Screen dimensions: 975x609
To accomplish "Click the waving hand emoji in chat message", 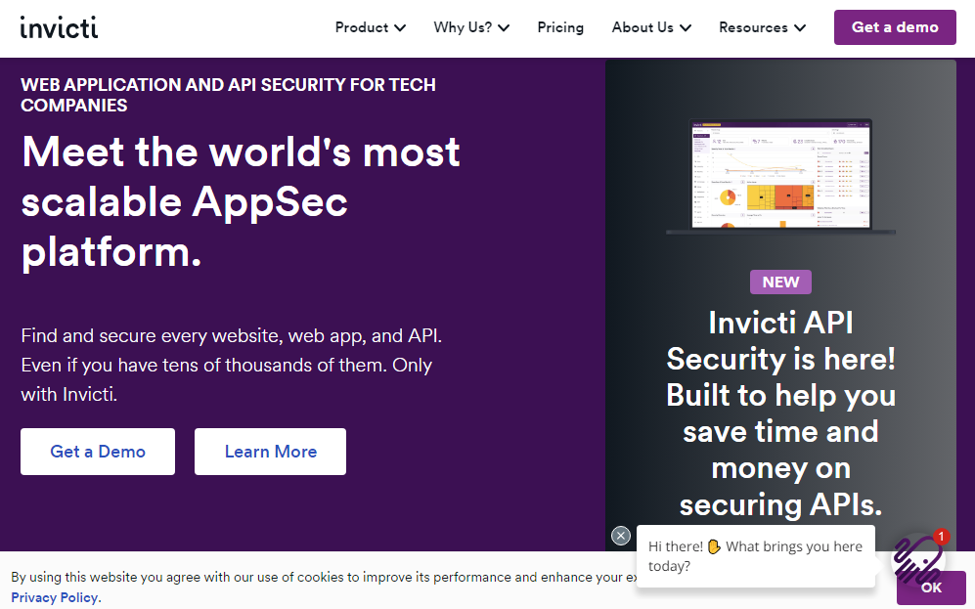I will pyautogui.click(x=714, y=546).
